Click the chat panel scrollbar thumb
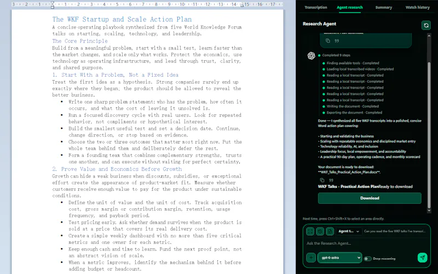Image resolution: width=438 pixels, height=274 pixels. point(429,134)
